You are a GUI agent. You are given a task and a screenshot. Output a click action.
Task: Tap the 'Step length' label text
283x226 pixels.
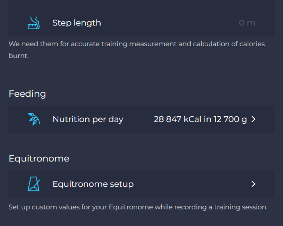click(x=77, y=23)
